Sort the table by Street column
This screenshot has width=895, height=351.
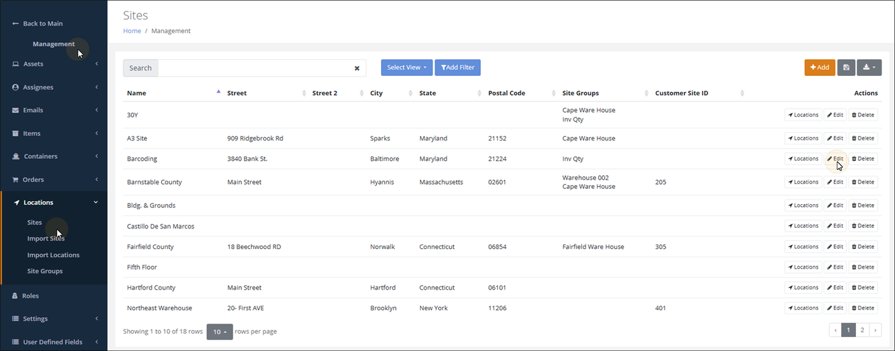click(266, 93)
